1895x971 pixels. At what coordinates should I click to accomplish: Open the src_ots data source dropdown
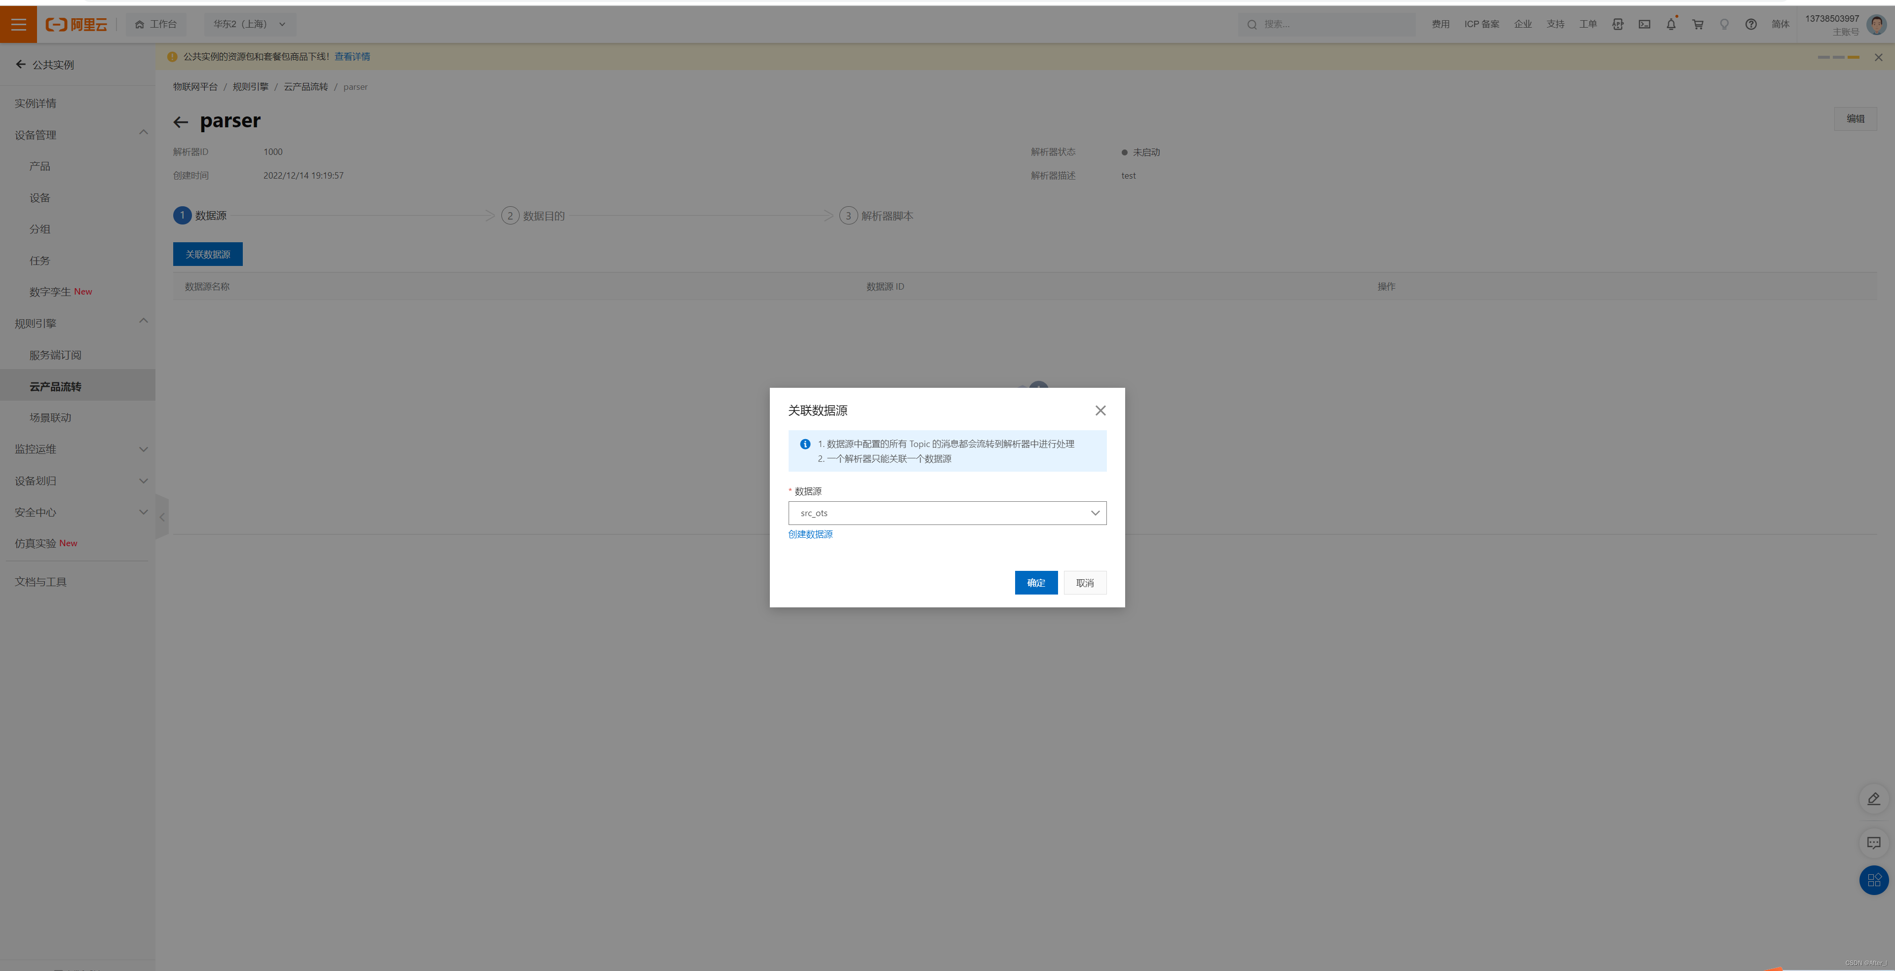[947, 513]
